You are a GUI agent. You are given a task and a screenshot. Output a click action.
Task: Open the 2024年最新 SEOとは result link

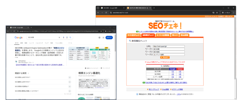coord(40,65)
